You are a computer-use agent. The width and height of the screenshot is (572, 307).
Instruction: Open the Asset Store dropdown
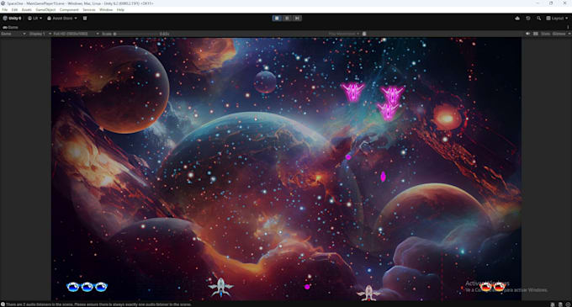pyautogui.click(x=62, y=19)
